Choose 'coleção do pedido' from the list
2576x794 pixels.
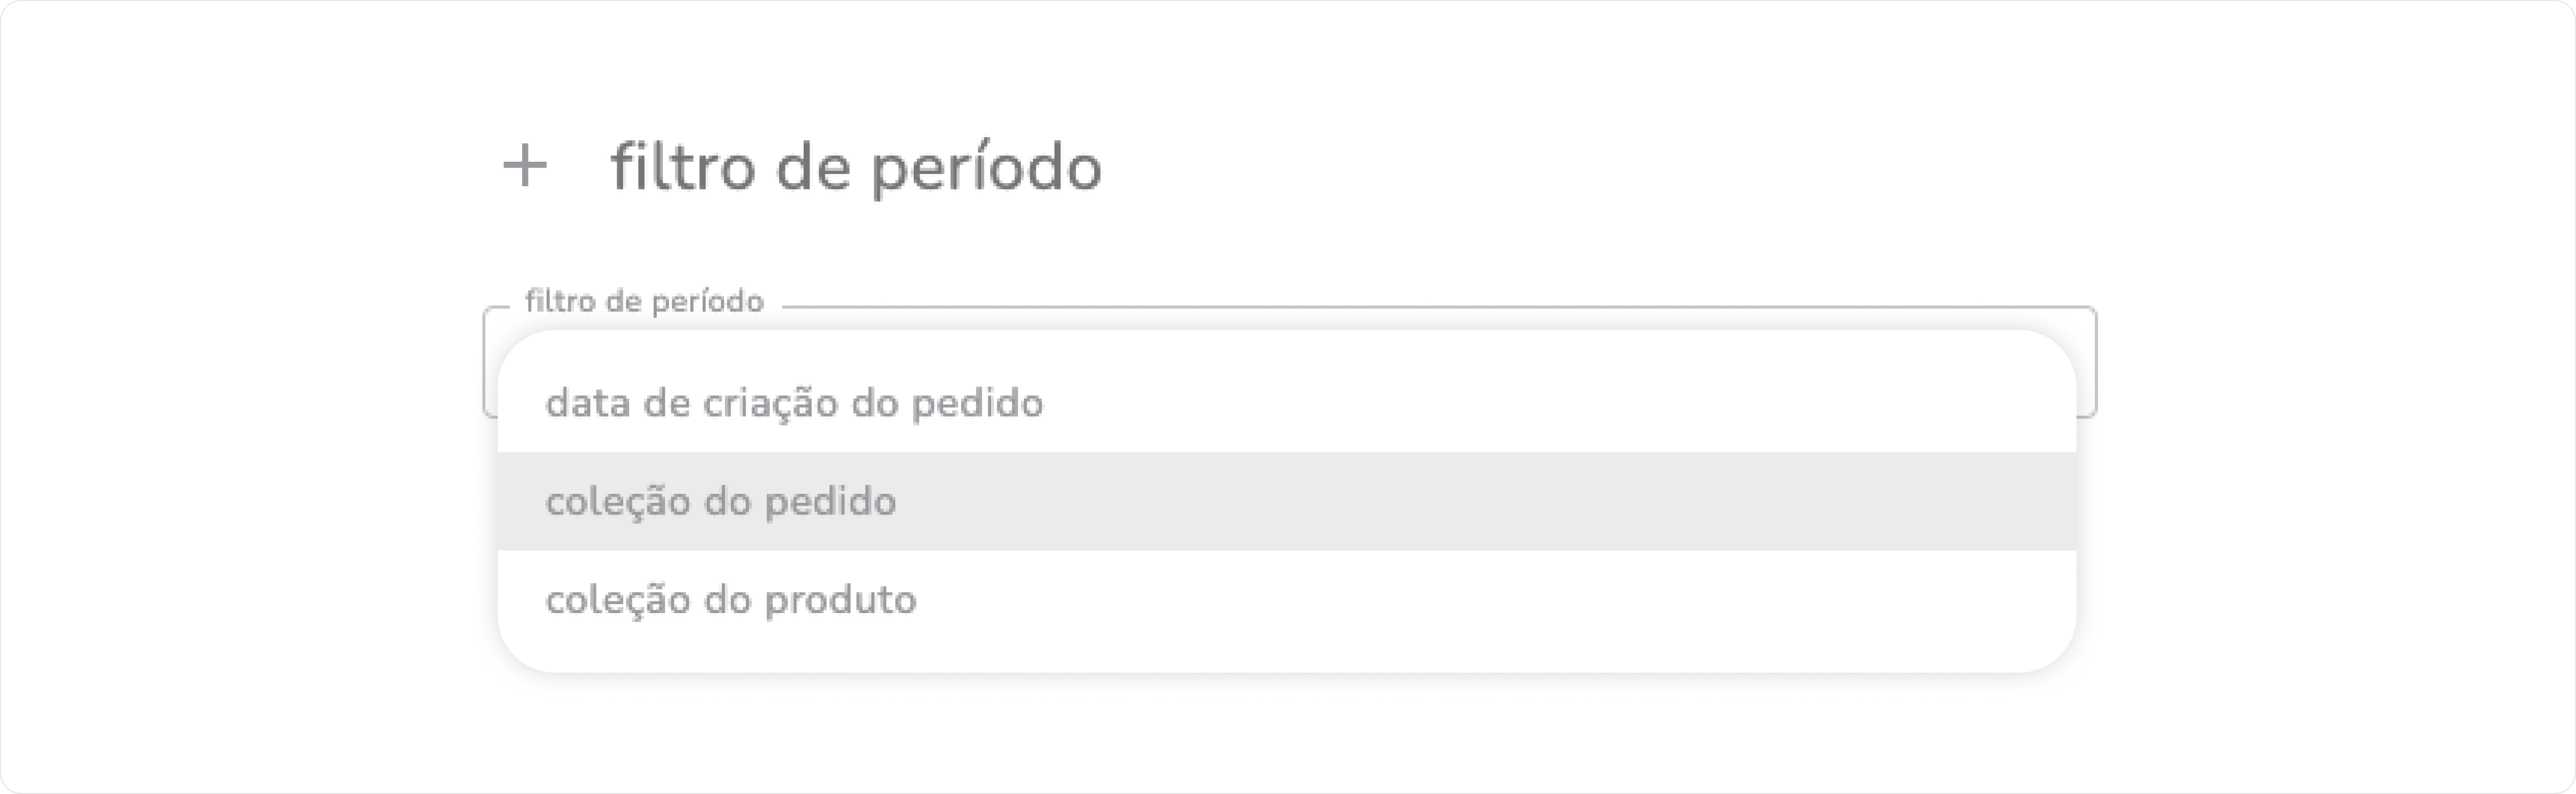[720, 501]
